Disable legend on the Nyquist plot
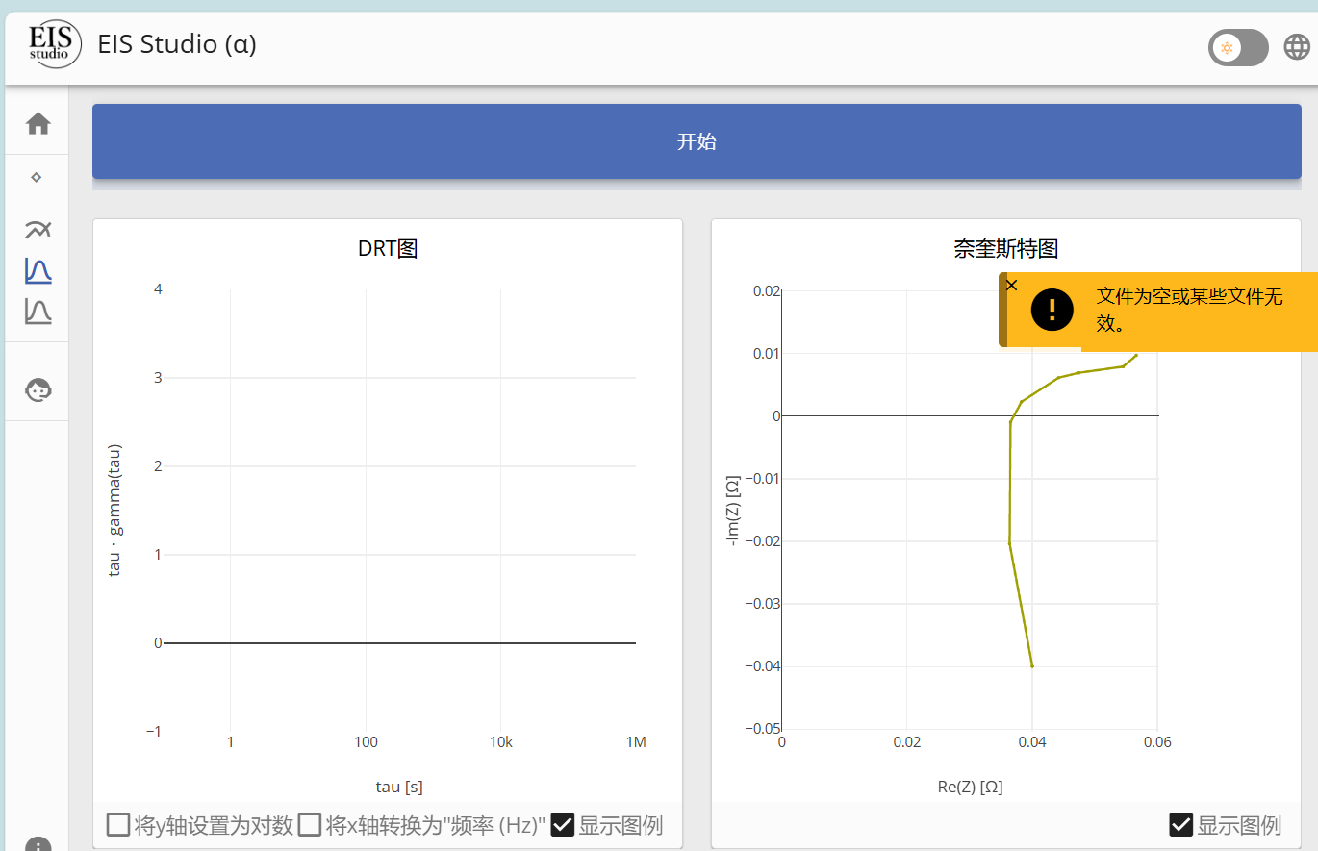 (x=1181, y=824)
